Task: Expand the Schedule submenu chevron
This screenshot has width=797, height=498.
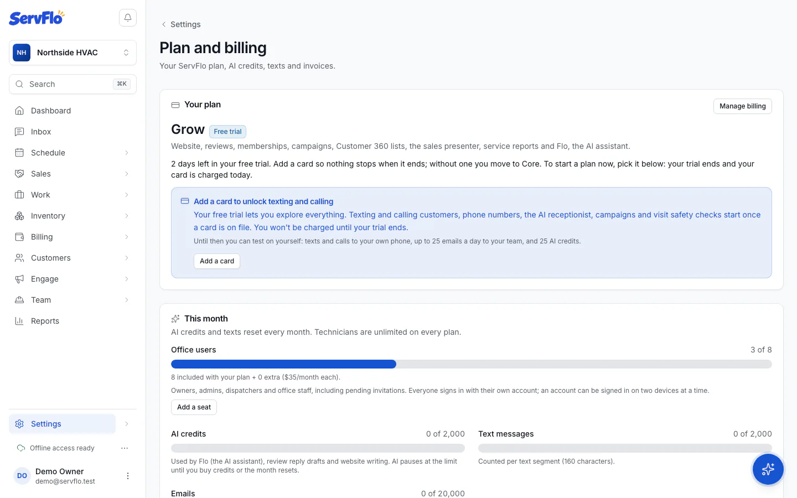Action: click(127, 153)
